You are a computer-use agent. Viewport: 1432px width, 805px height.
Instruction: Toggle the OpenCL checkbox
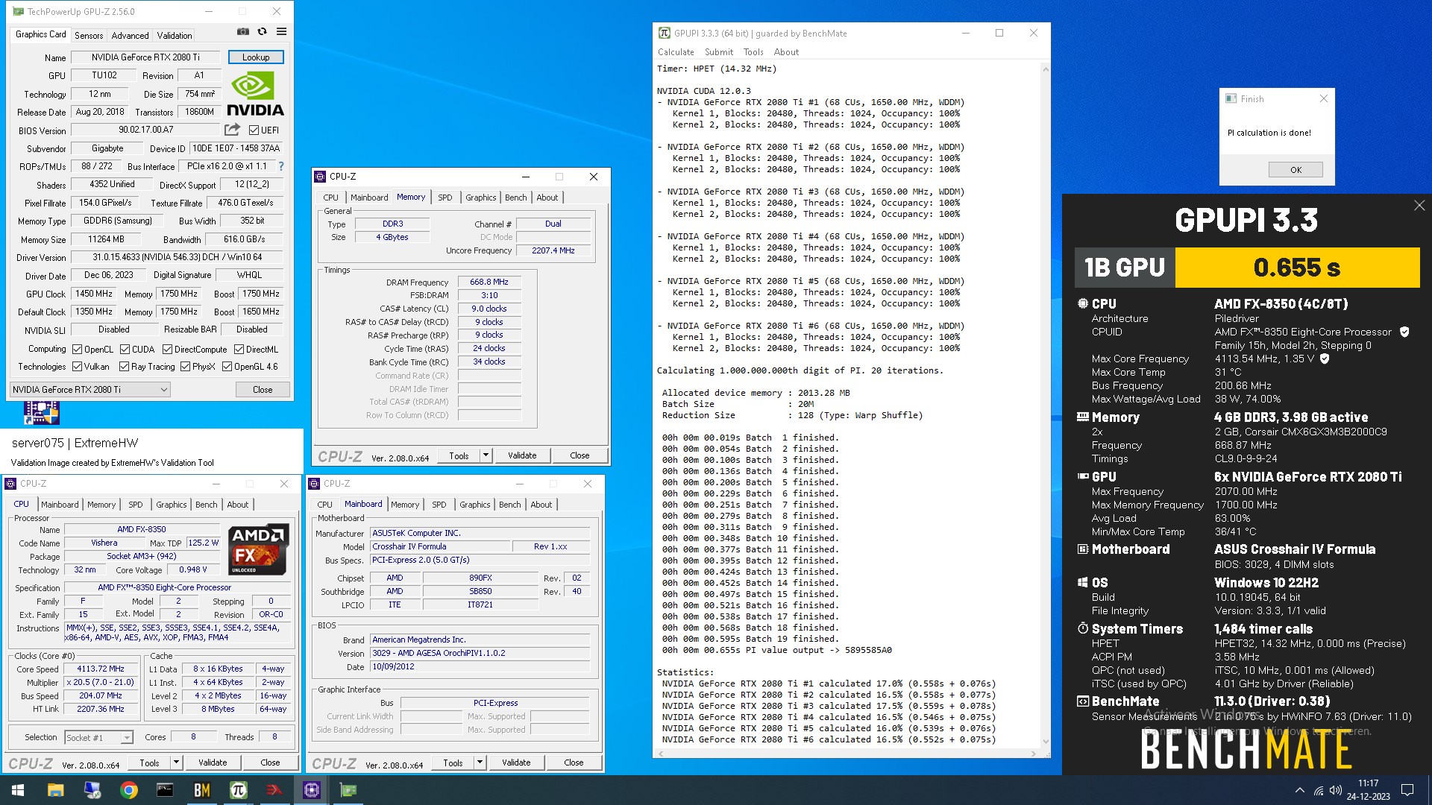click(x=77, y=349)
